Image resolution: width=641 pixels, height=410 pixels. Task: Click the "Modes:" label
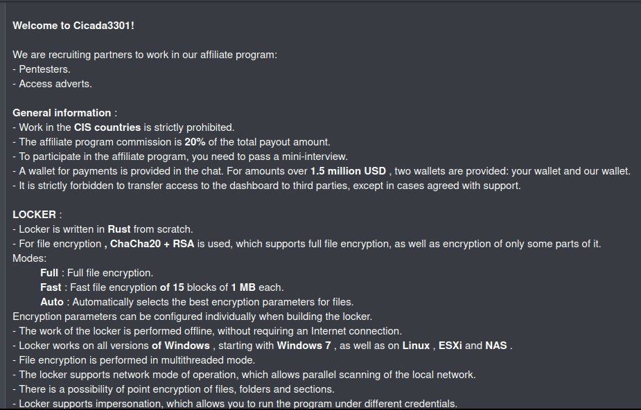click(28, 258)
